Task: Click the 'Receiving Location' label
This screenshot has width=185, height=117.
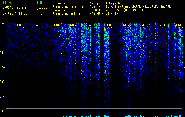Action: point(69,7)
